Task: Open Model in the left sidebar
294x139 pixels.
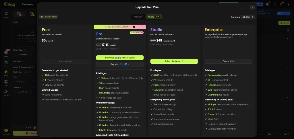Action: (6, 73)
